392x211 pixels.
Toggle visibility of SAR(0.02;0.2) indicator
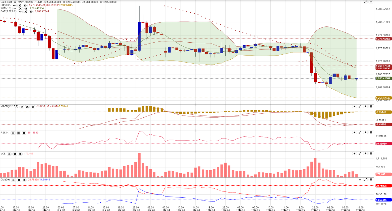[20, 11]
